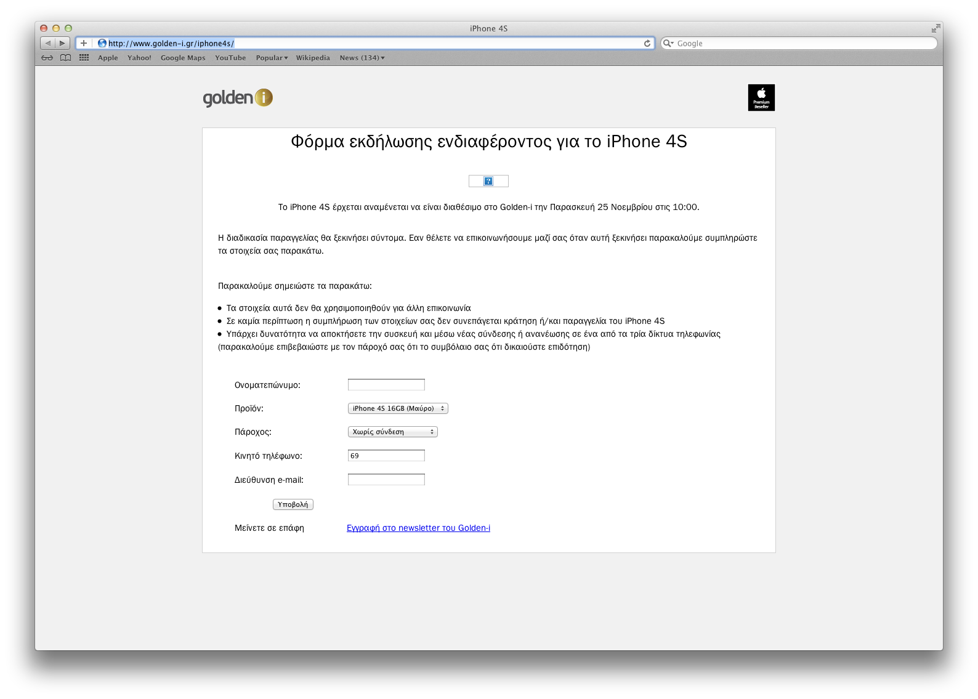The width and height of the screenshot is (978, 699).
Task: Expand the News (134) bookmarks menu
Action: coord(362,58)
